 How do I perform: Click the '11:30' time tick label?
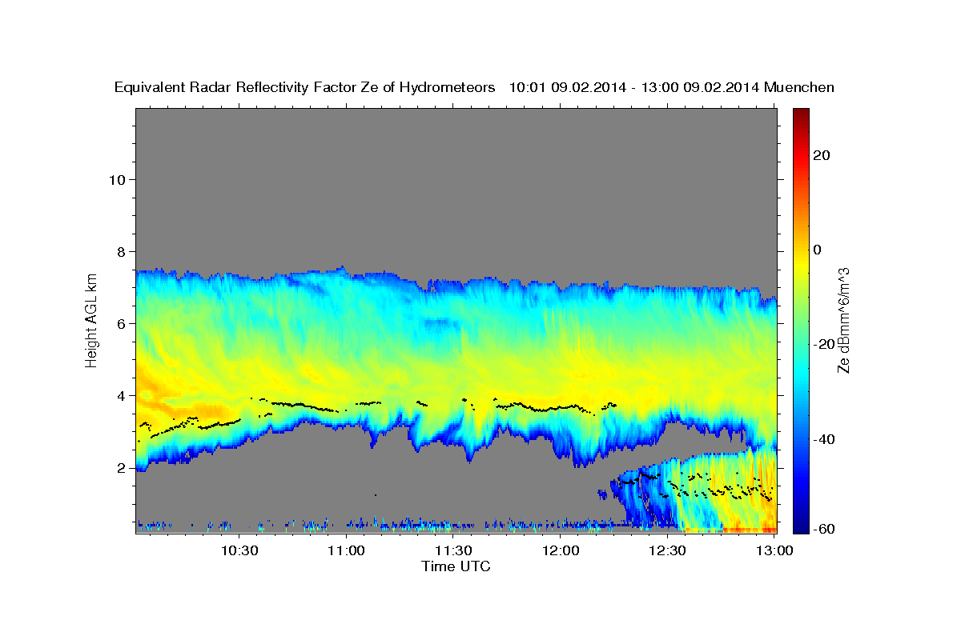pos(453,550)
